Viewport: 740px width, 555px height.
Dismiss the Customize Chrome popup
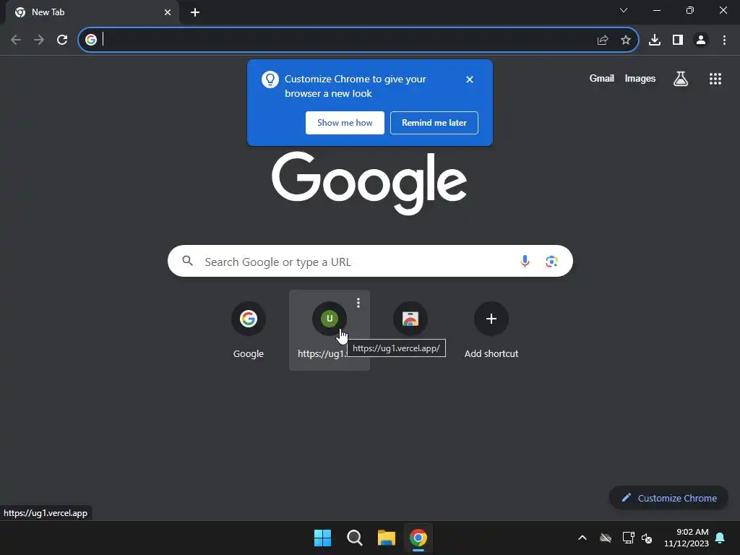coord(470,79)
